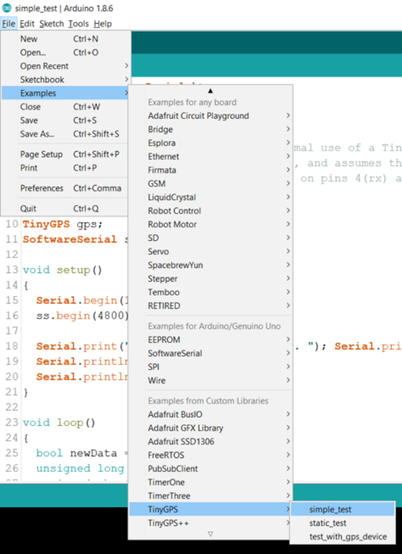Open PubSubClient examples
Image resolution: width=402 pixels, height=554 pixels.
point(210,469)
